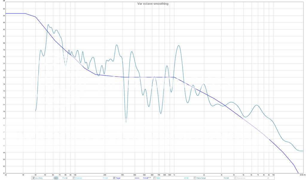Hide the Target trace via its checkbox

point(114,178)
